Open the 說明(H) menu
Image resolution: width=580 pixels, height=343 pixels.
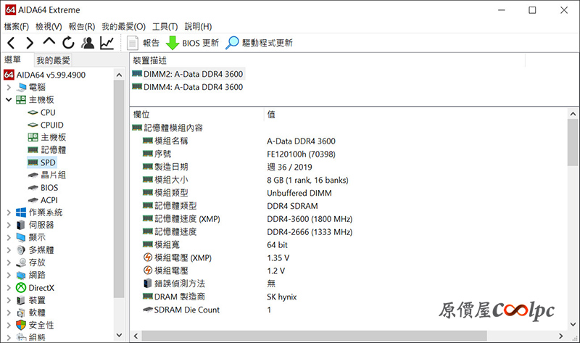point(198,27)
